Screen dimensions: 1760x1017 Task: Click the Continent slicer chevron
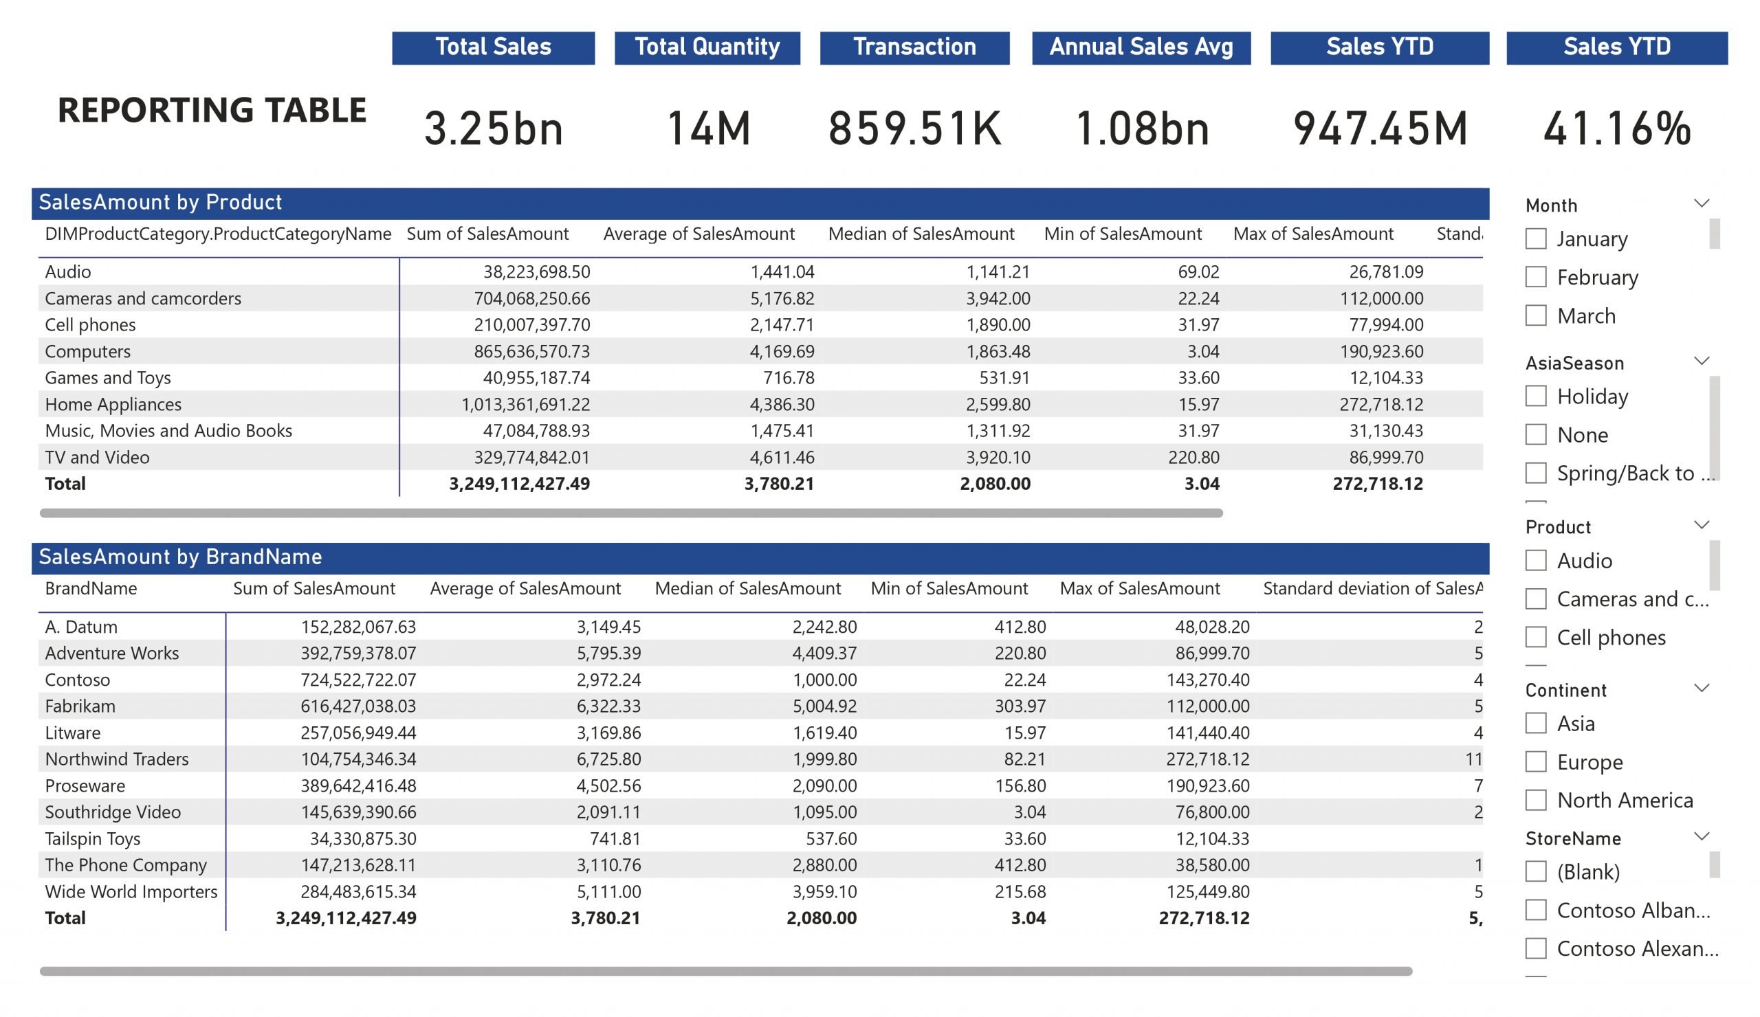1702,689
